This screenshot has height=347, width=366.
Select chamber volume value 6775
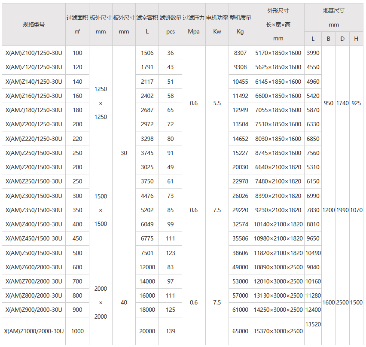tap(147, 238)
